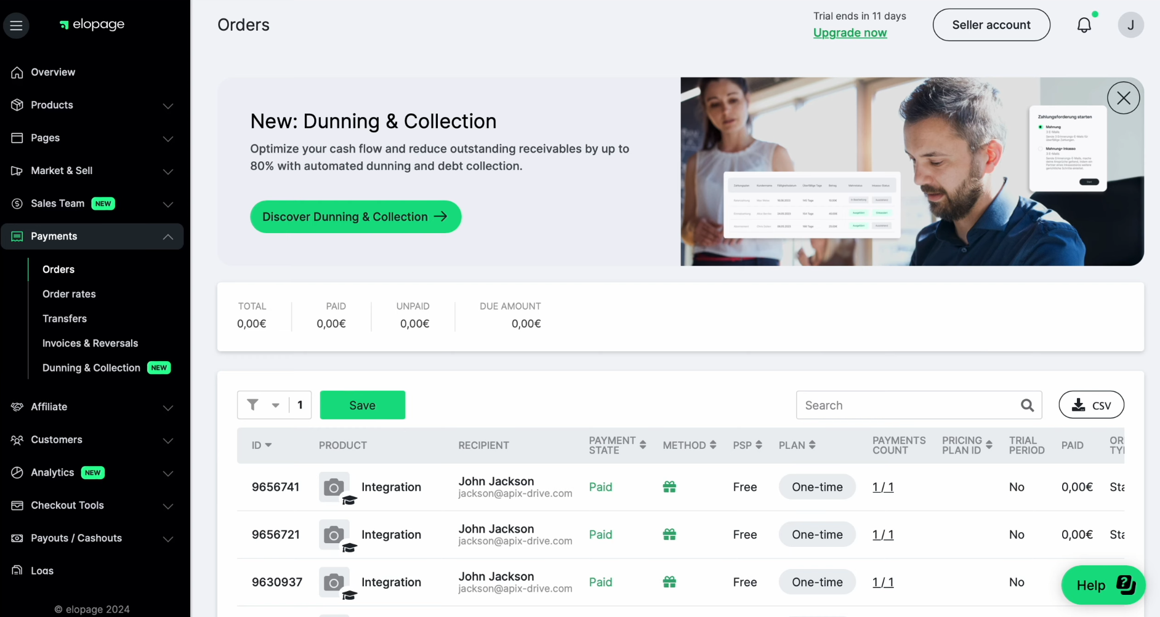Open the Help chat button

[x=1103, y=585]
